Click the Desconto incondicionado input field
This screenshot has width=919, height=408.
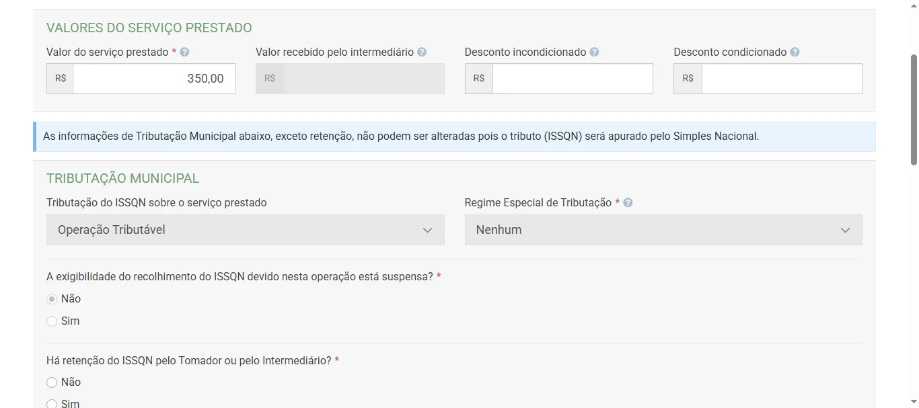[572, 78]
